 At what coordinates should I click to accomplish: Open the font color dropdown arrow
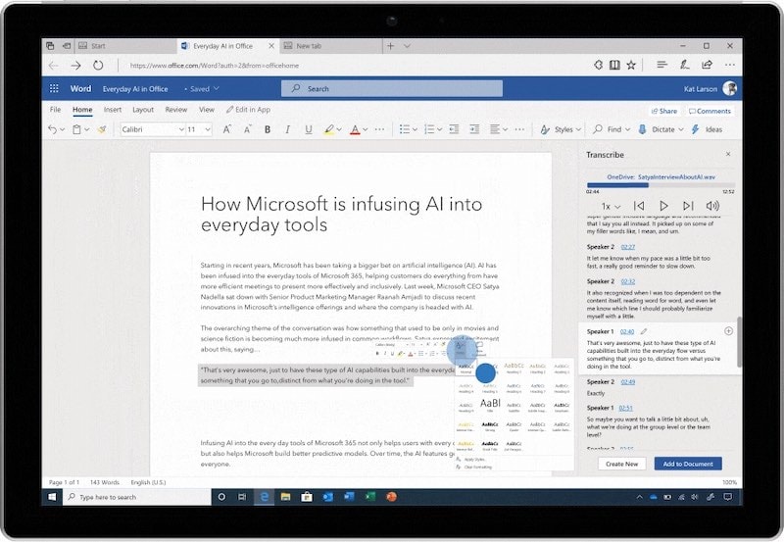point(366,129)
